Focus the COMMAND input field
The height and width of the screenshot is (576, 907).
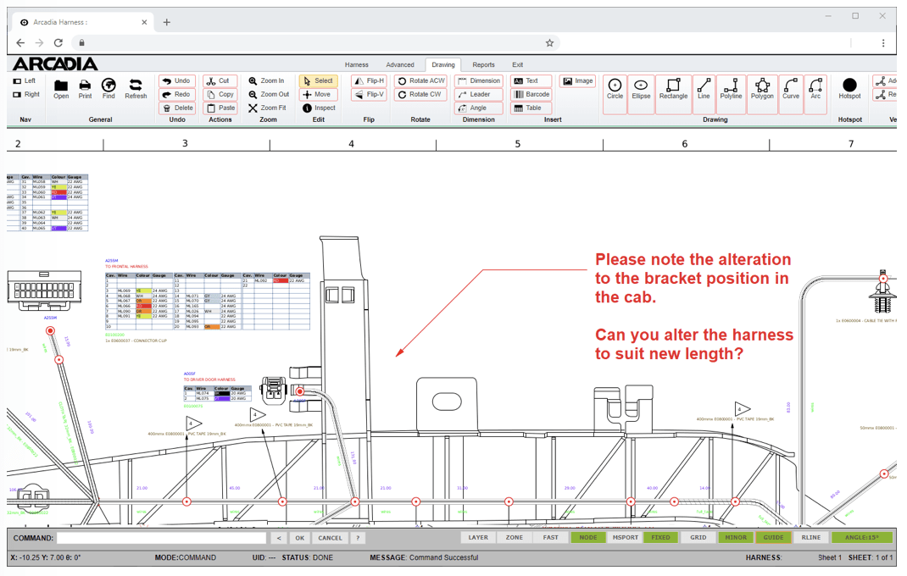pos(161,538)
